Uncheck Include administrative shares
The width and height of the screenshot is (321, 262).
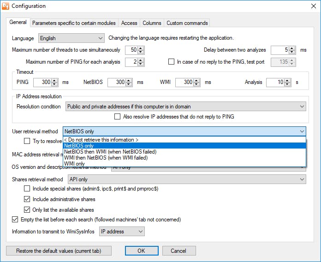pos(27,199)
